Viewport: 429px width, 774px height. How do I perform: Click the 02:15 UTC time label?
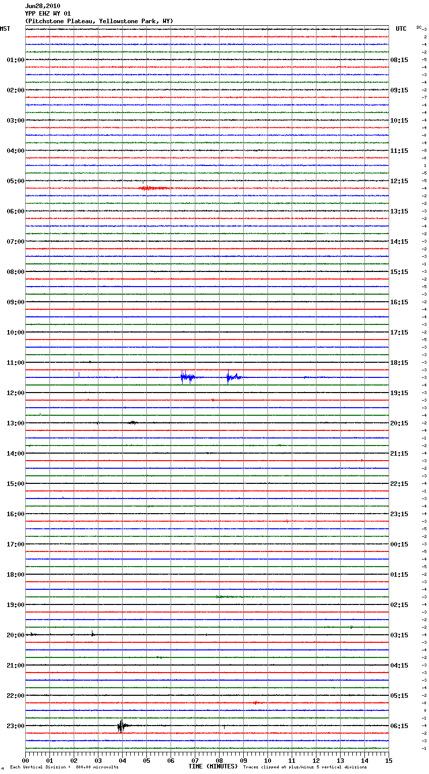click(x=399, y=605)
